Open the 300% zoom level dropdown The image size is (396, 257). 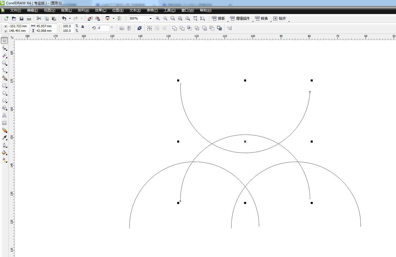[150, 18]
